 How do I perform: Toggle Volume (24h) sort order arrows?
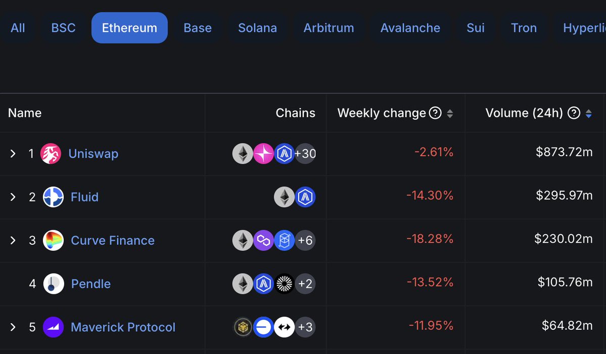588,113
